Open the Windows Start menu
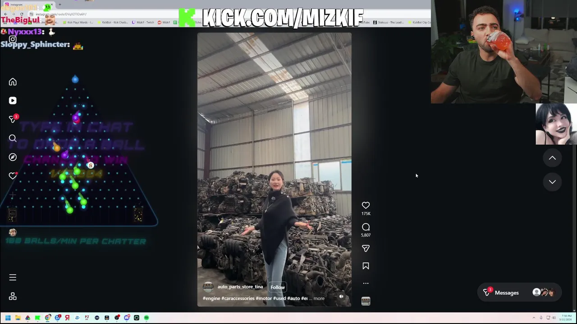 coord(8,318)
